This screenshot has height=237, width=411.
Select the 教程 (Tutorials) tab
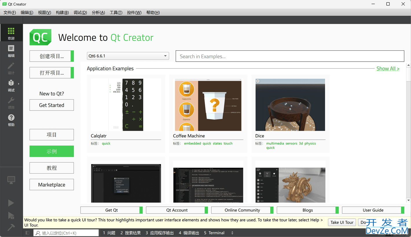click(x=52, y=168)
